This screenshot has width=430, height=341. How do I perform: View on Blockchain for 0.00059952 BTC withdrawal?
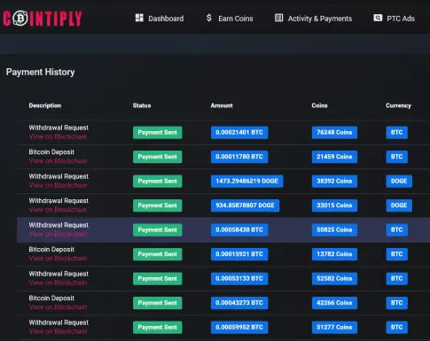[x=58, y=331]
